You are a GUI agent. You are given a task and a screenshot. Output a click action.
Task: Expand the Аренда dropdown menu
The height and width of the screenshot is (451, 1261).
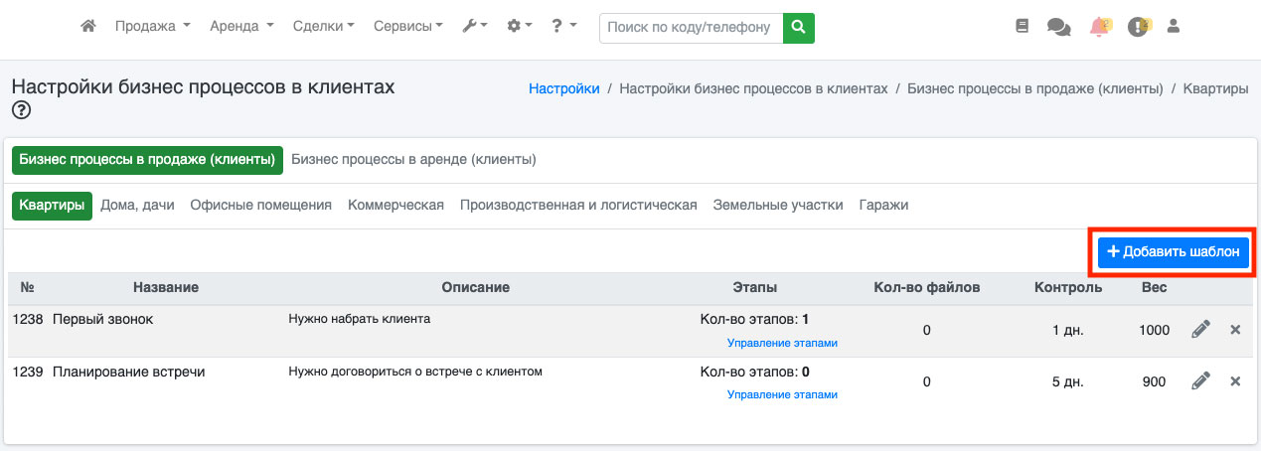[x=241, y=27]
